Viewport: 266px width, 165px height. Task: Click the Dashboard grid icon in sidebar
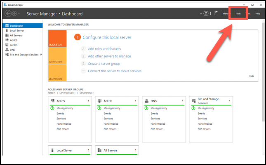pyautogui.click(x=7, y=25)
